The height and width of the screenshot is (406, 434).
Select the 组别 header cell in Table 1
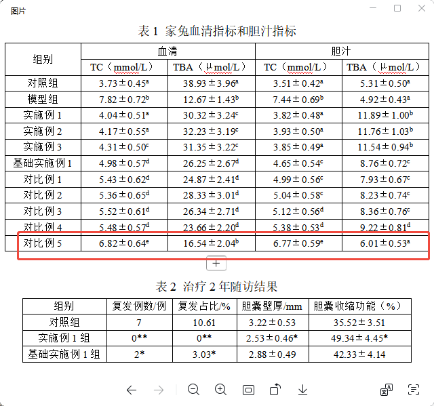point(43,59)
